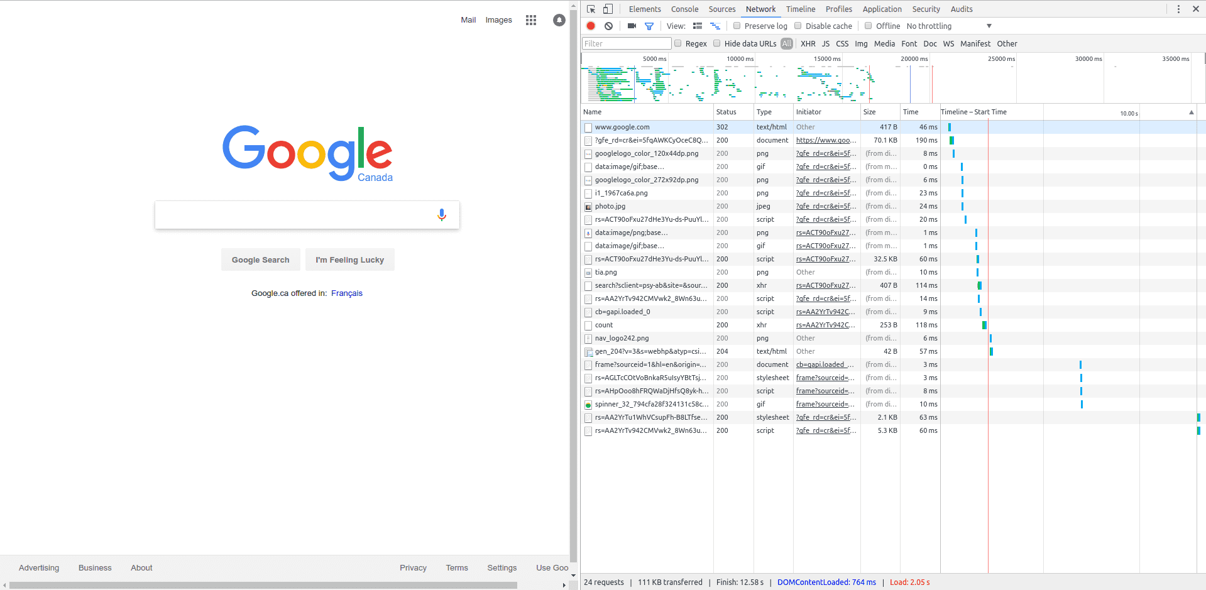This screenshot has width=1206, height=590.
Task: Select the inspect element picker icon
Action: pyautogui.click(x=591, y=9)
